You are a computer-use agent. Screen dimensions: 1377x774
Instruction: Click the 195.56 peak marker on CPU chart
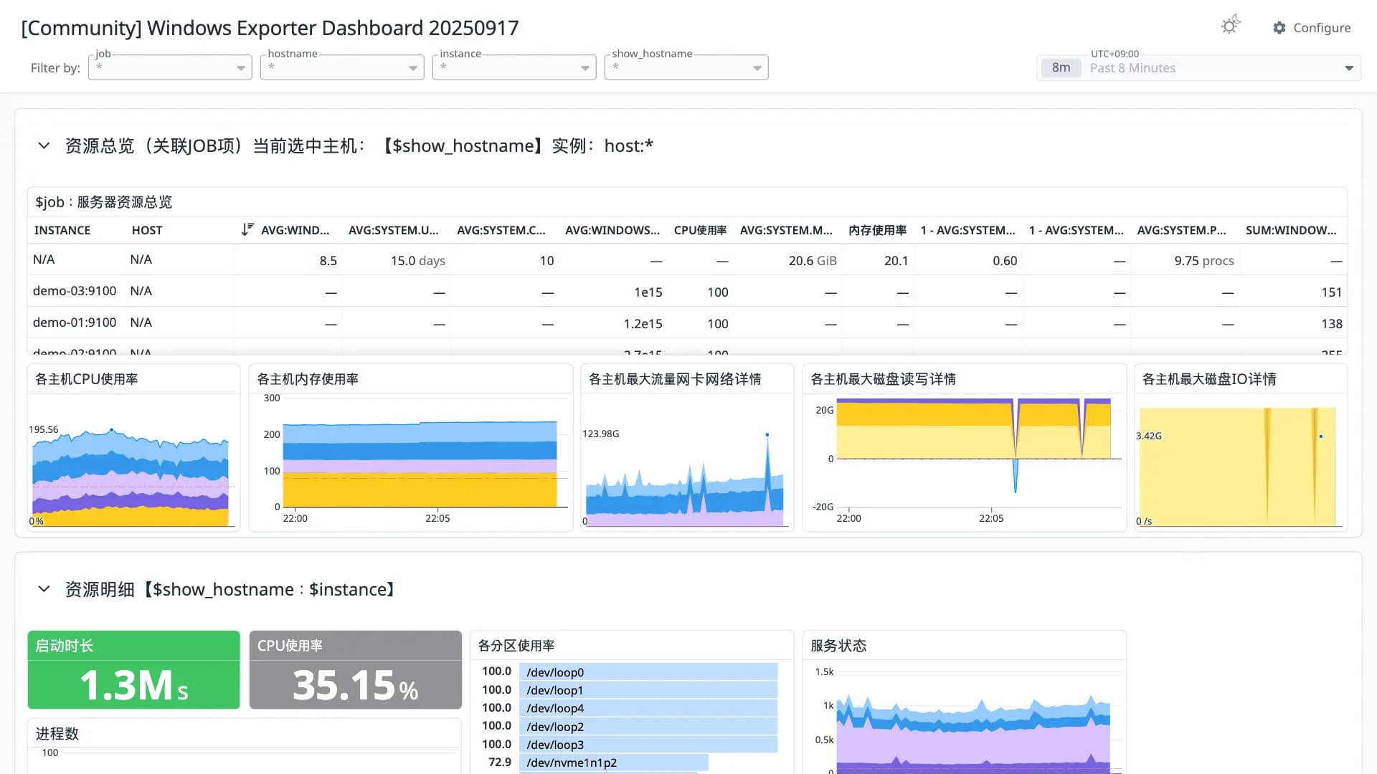pos(111,430)
